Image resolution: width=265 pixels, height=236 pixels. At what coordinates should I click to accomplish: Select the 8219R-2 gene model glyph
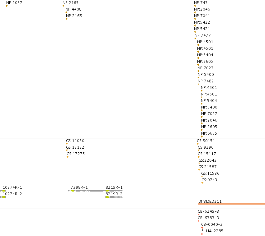click(114, 197)
